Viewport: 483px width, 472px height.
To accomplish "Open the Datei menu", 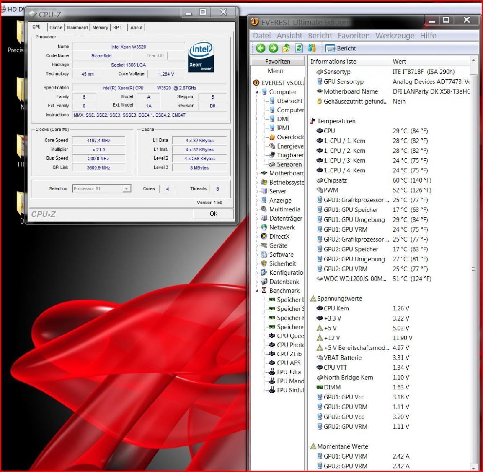I will point(262,36).
